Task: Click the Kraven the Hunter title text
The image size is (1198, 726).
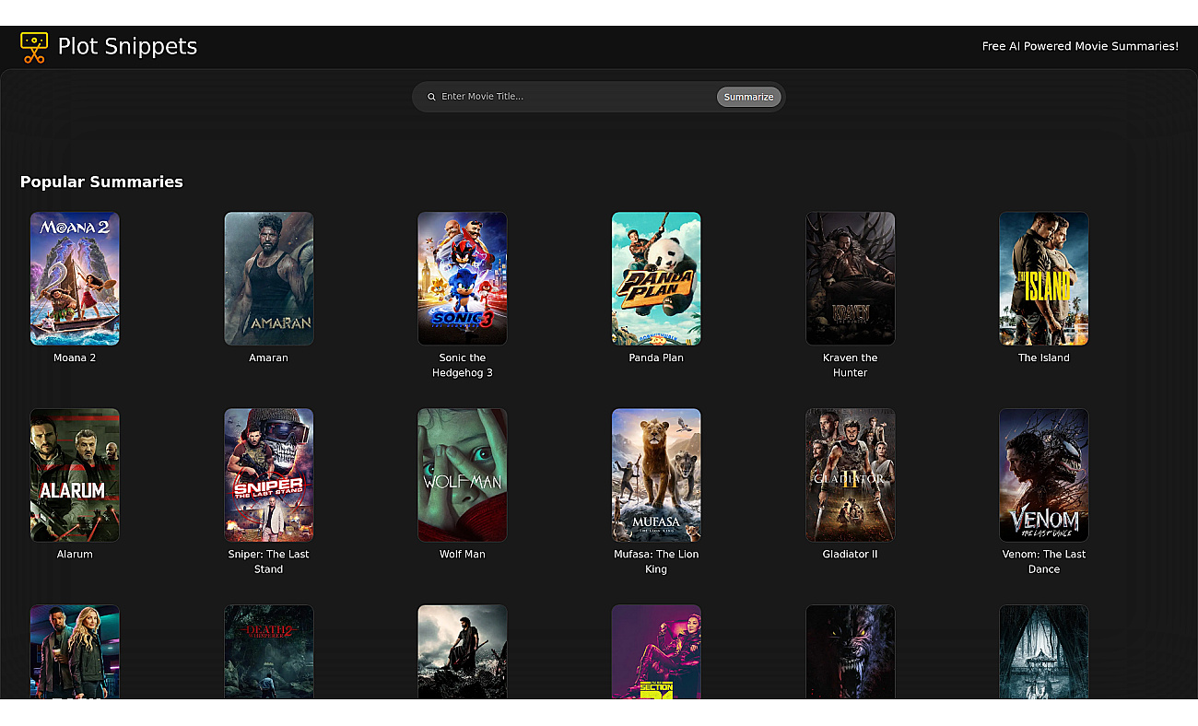Action: click(x=851, y=365)
